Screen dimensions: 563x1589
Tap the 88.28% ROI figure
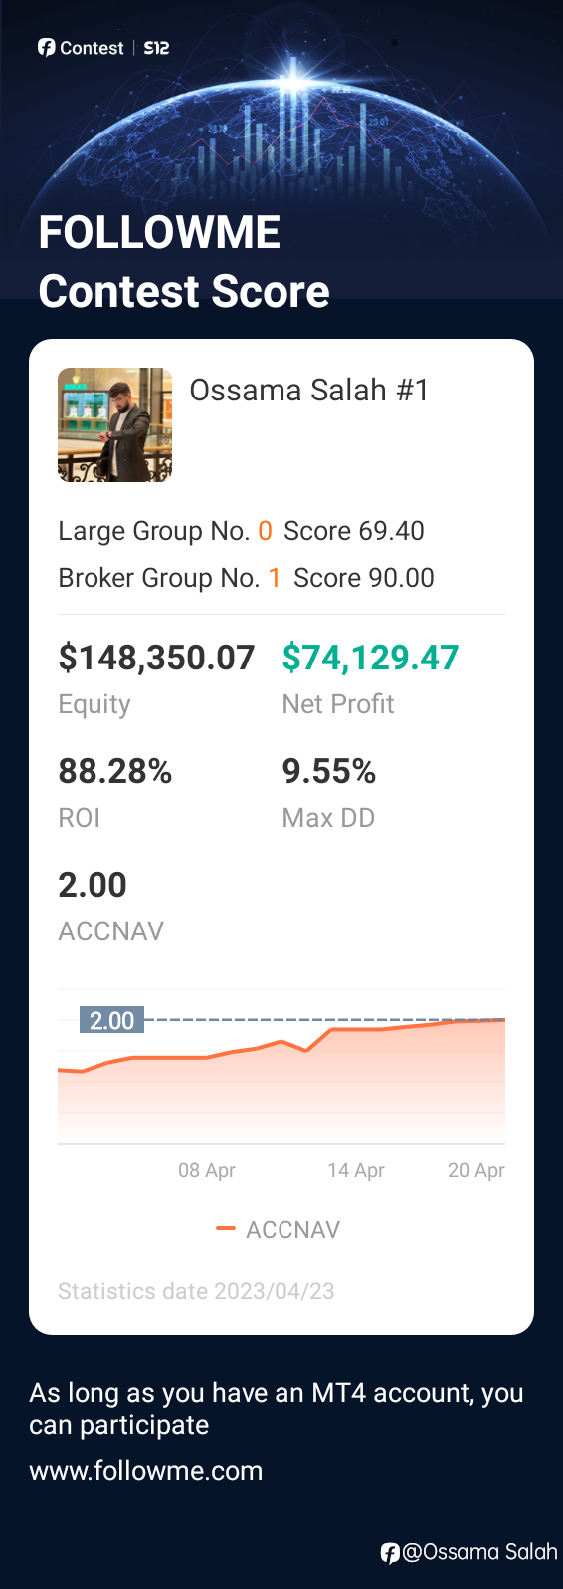(x=115, y=771)
